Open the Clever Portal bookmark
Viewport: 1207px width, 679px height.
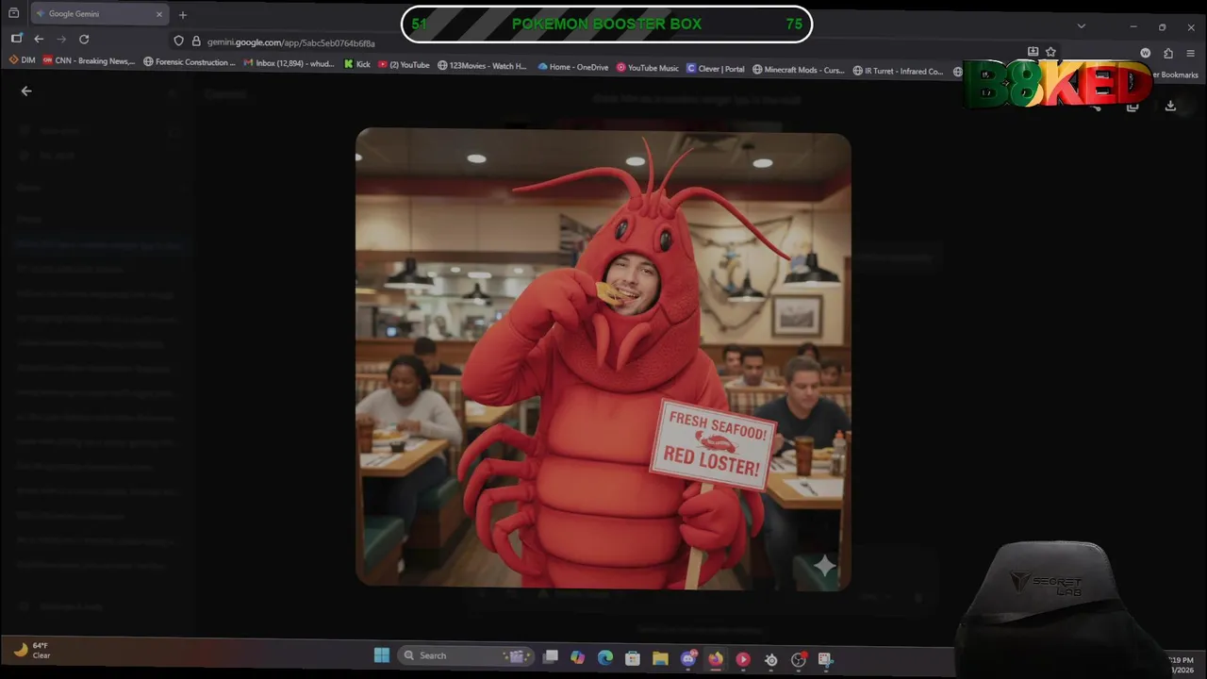click(716, 69)
